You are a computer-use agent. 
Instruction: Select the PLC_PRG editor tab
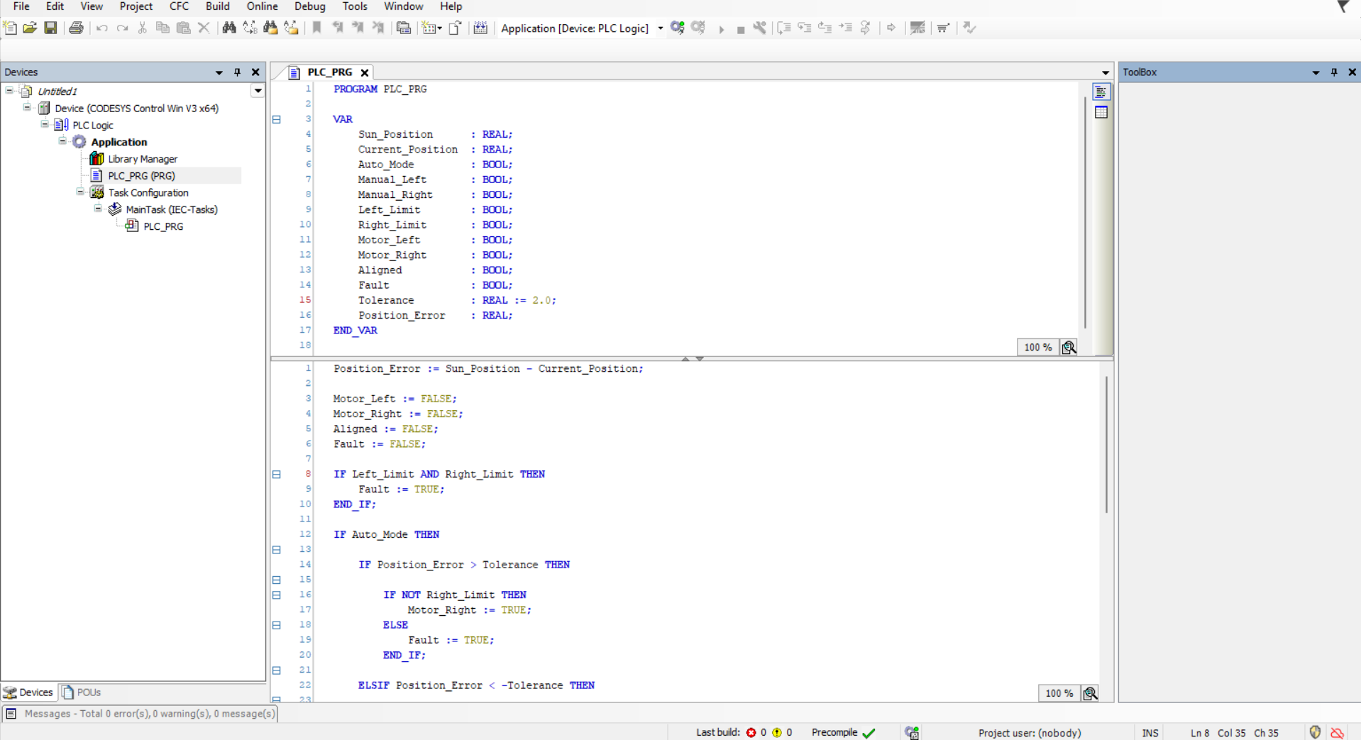[x=329, y=72]
